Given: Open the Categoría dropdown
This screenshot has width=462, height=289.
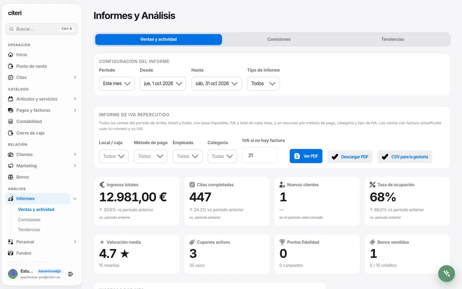Looking at the screenshot, I should pyautogui.click(x=222, y=156).
